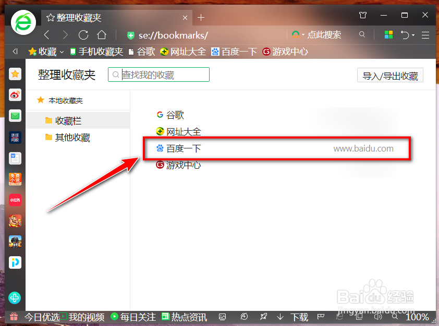Open the colorful extensions grid icon
Viewport: 439px width, 326px height.
coord(388,35)
